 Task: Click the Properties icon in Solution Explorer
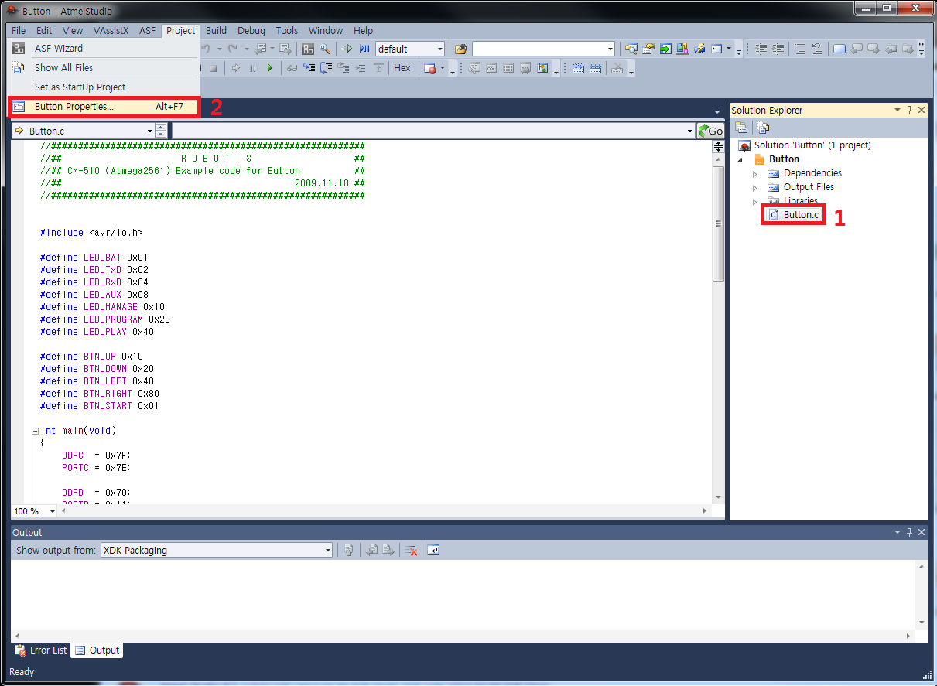[741, 128]
